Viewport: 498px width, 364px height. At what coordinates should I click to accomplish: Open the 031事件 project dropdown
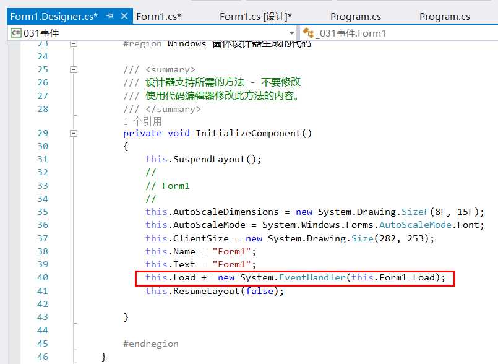pyautogui.click(x=152, y=33)
